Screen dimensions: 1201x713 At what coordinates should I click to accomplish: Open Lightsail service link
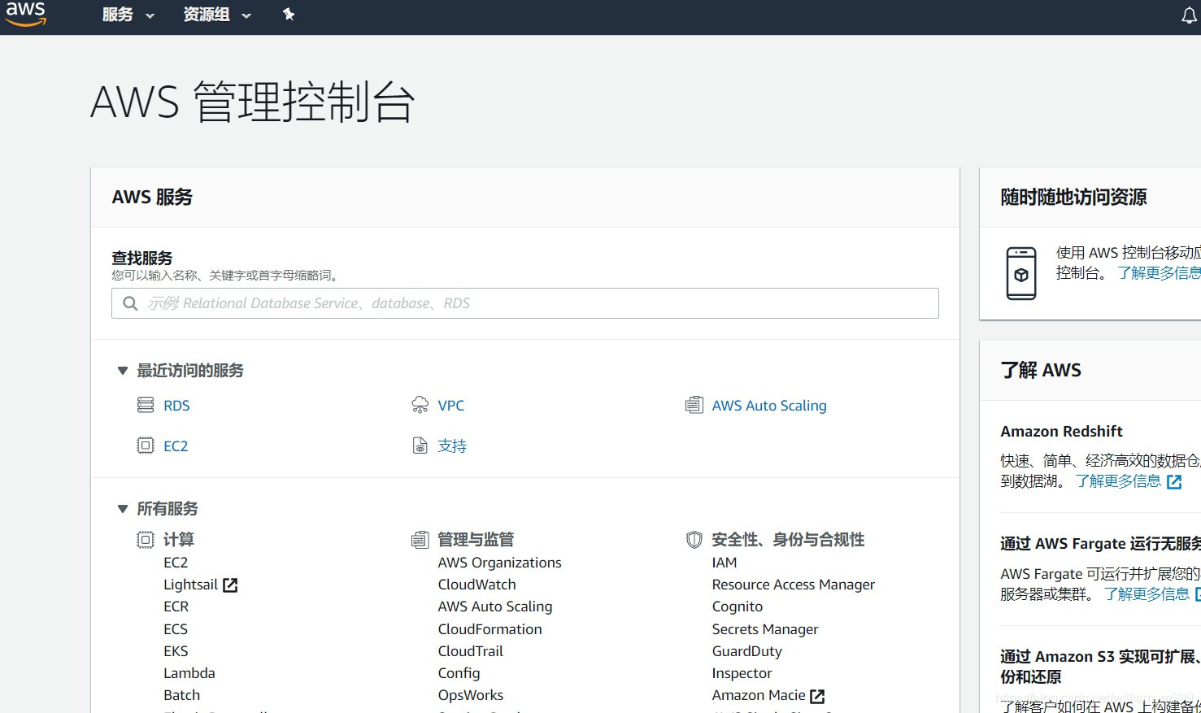190,585
